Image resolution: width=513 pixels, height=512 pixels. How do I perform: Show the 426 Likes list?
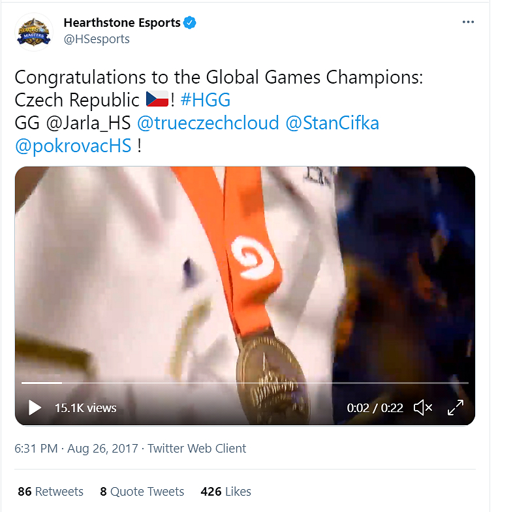click(x=226, y=491)
